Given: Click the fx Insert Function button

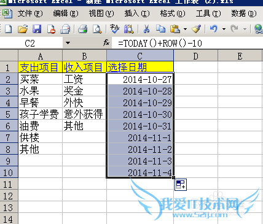Looking at the screenshot, I should pos(106,43).
